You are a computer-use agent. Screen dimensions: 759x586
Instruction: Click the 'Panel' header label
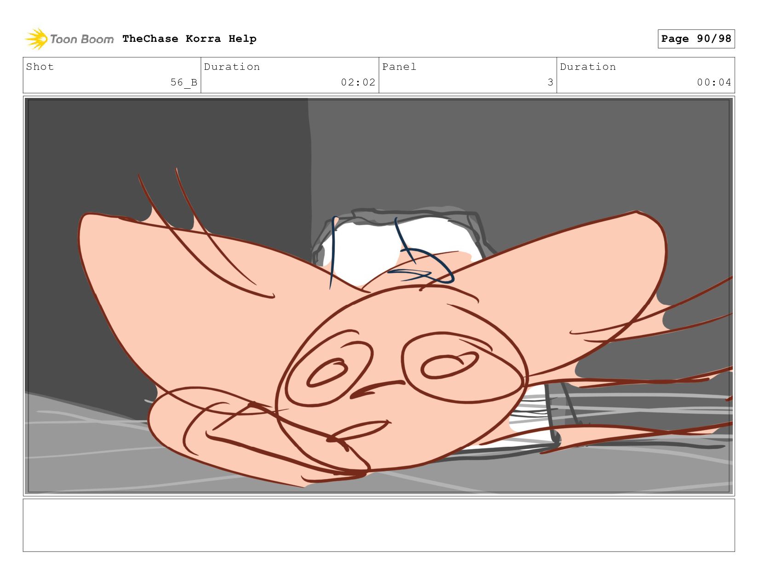399,67
